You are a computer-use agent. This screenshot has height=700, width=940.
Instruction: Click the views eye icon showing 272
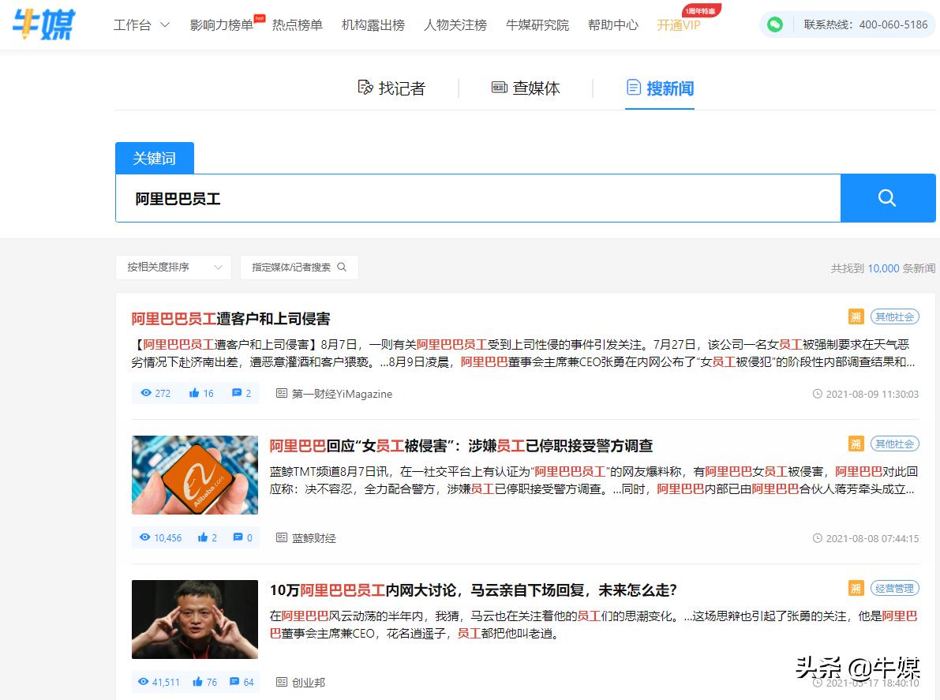click(x=146, y=393)
